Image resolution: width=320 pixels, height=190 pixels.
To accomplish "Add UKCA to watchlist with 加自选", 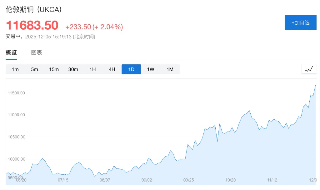I will 300,22.
